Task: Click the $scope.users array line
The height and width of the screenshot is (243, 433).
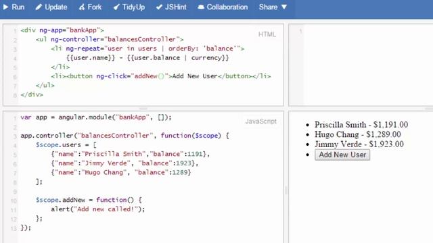Action: tap(66, 145)
